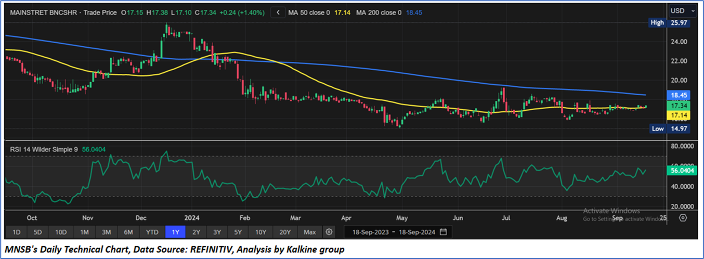
Task: Set range to 5Y
Action: click(x=238, y=231)
